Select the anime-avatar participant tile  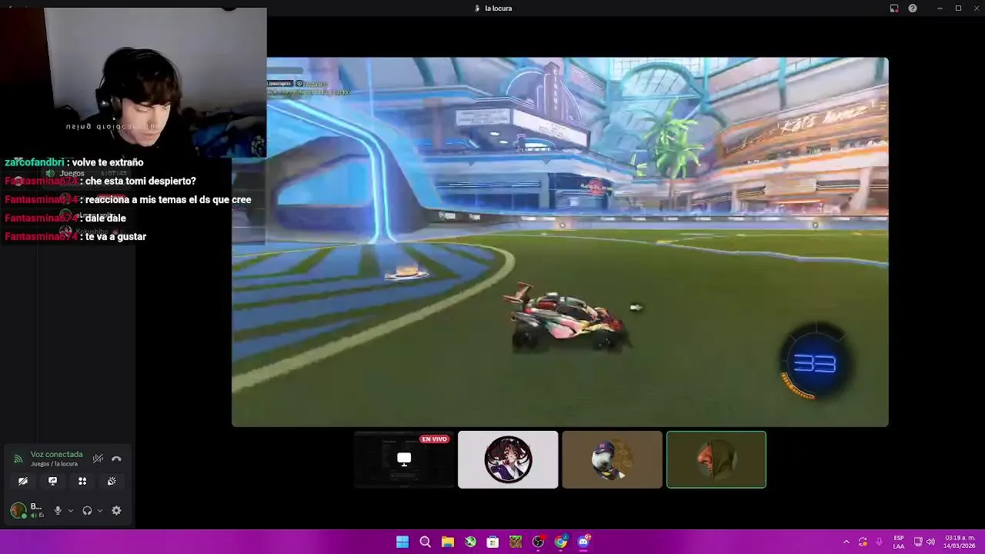508,459
